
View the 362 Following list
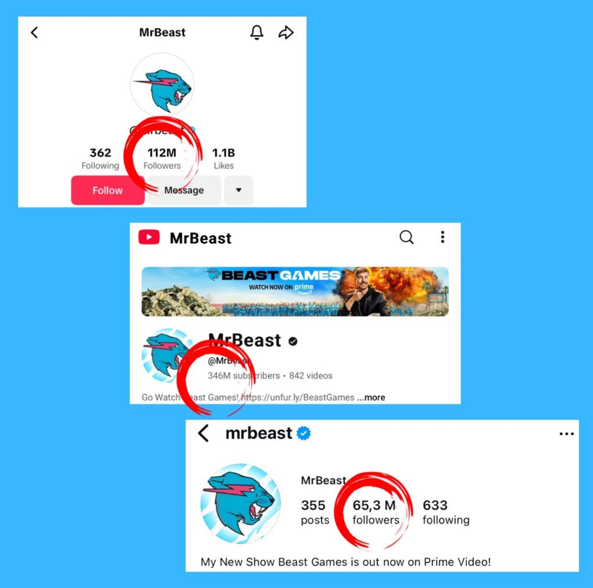coord(100,159)
